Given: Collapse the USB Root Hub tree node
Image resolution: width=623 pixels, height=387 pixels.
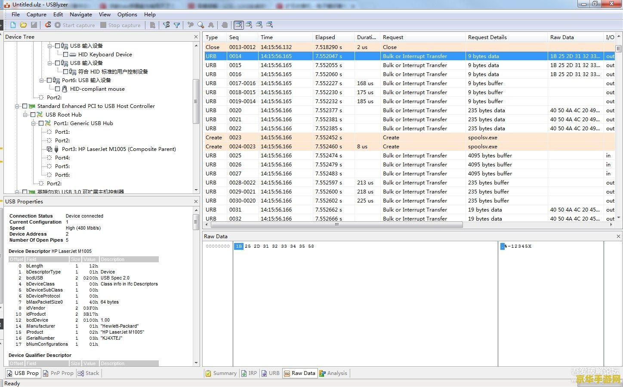Looking at the screenshot, I should tap(25, 115).
